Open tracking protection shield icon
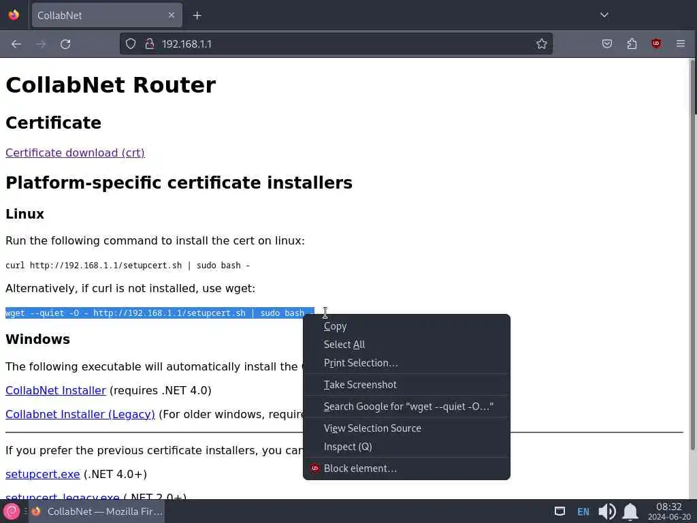This screenshot has width=697, height=523. tap(130, 44)
